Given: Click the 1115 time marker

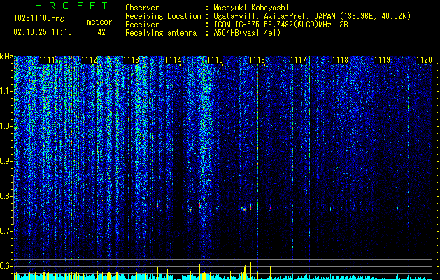Looking at the screenshot, I should pyautogui.click(x=215, y=60).
